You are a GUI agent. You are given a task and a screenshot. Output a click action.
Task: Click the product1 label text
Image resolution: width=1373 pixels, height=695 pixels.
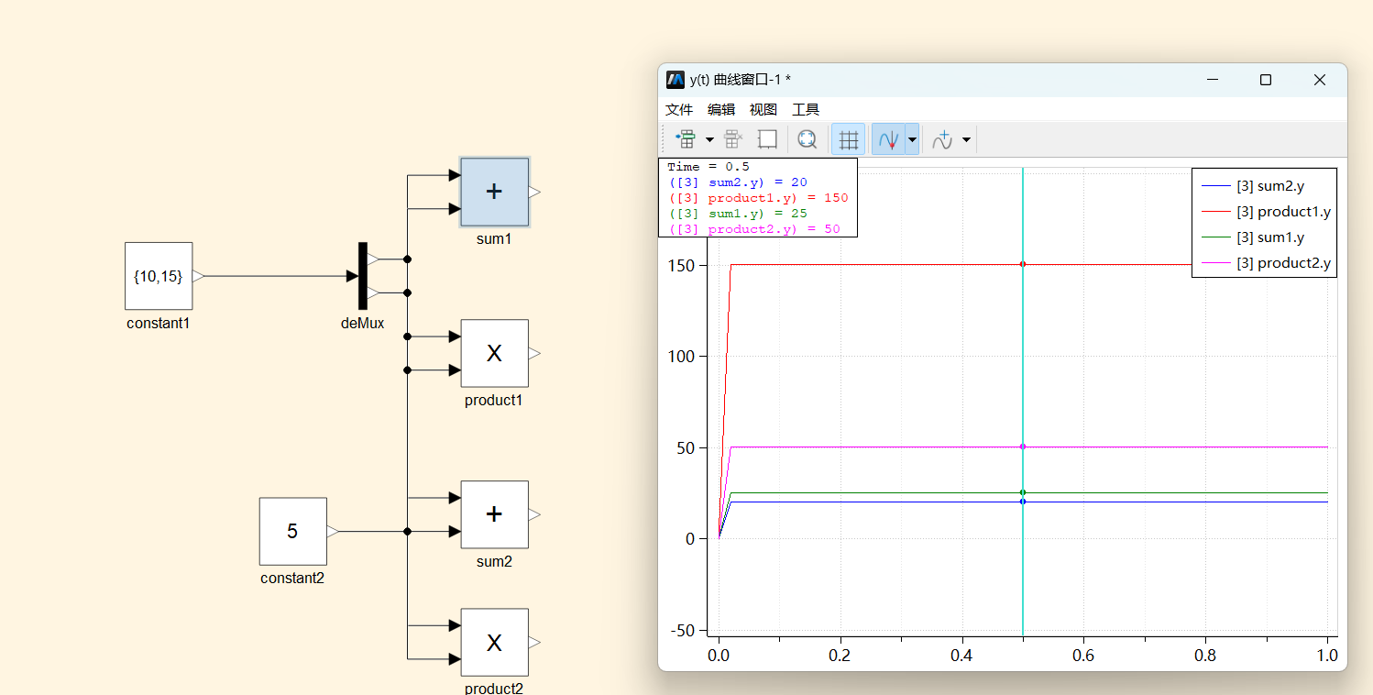tap(494, 401)
